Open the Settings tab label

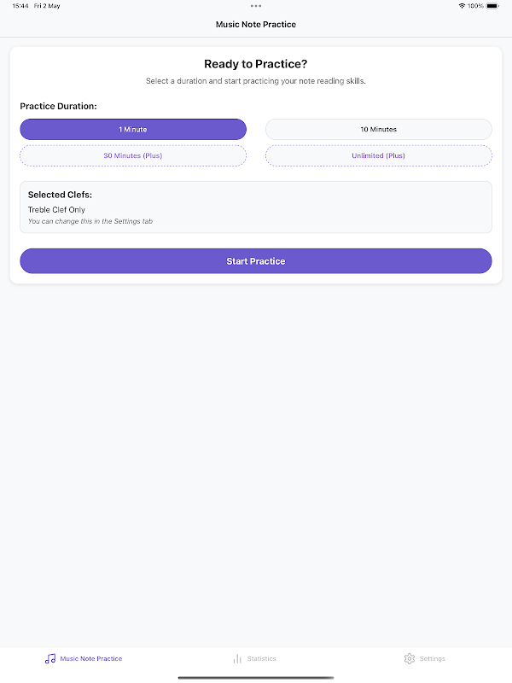click(432, 658)
